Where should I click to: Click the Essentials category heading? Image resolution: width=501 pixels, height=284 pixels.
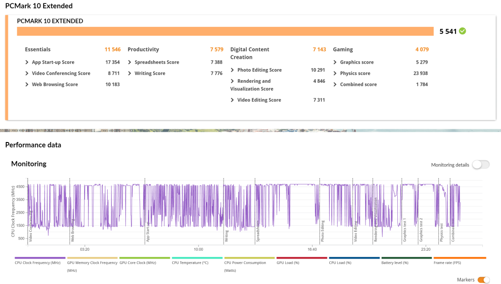tap(38, 49)
